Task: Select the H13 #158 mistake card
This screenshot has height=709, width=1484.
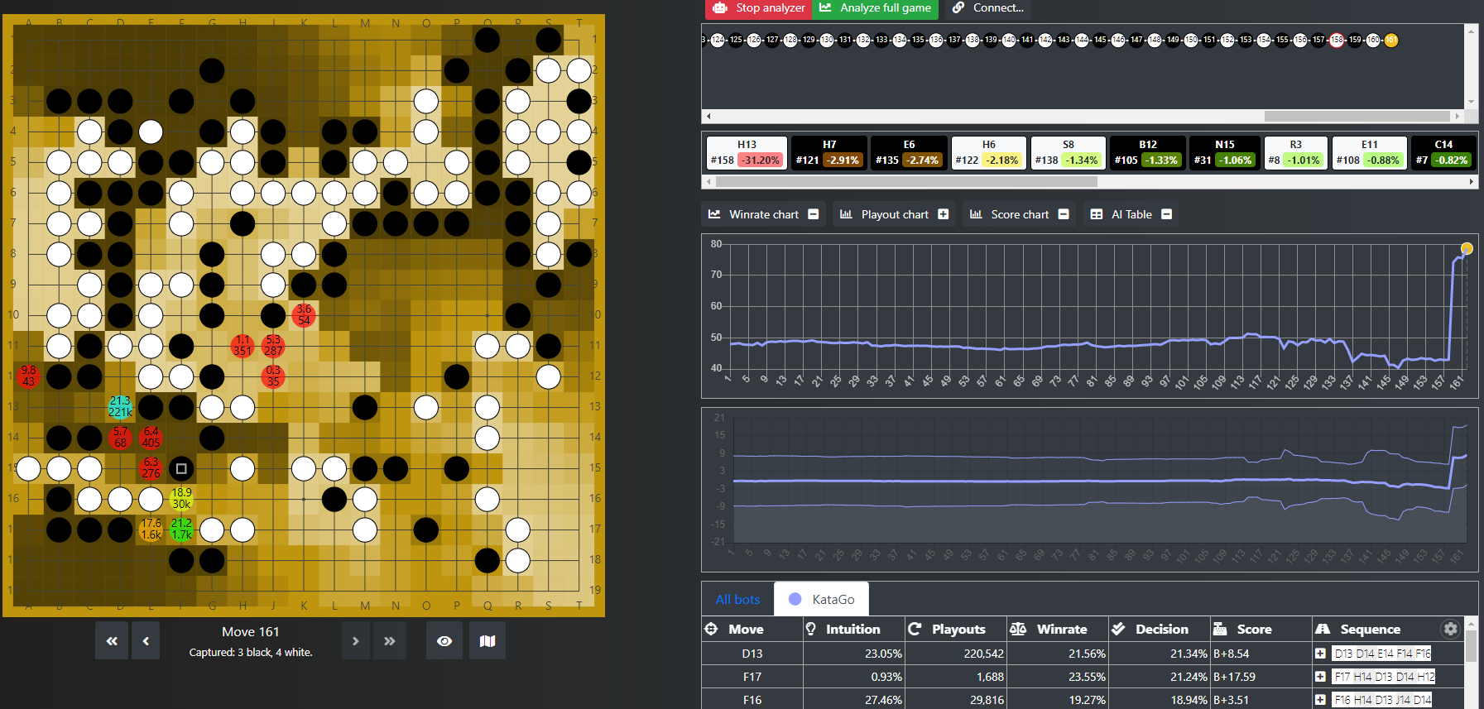Action: [x=746, y=153]
